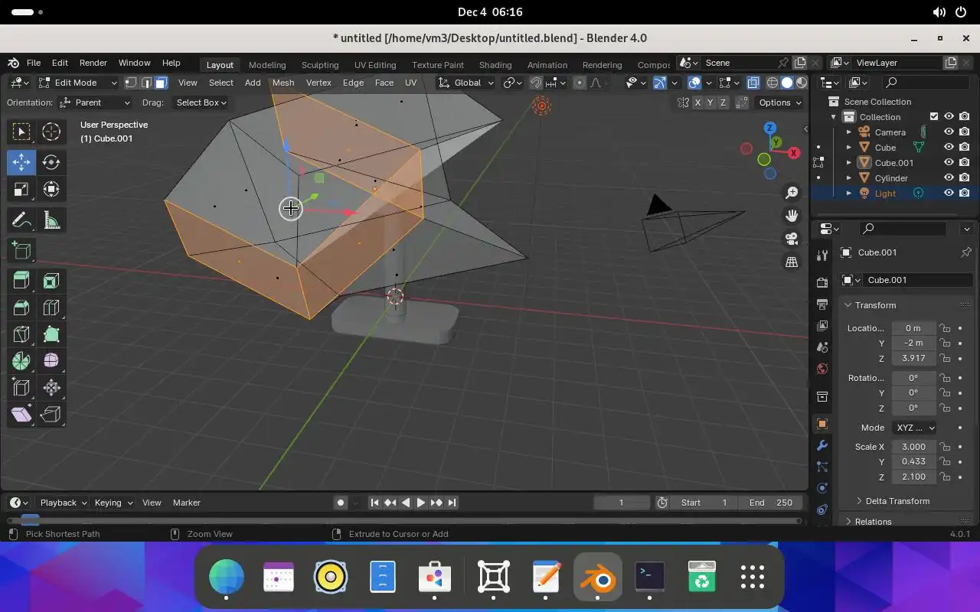
Task: Select the Add Cube tool
Action: tap(21, 251)
